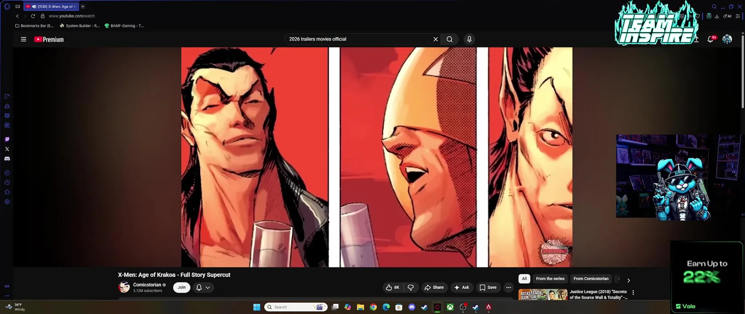Open Discord in Opera sidebar

[x=7, y=159]
